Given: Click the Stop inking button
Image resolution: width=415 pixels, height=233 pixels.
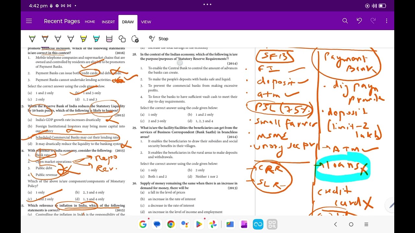Looking at the screenshot, I should (x=159, y=39).
